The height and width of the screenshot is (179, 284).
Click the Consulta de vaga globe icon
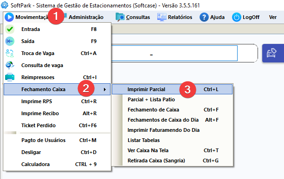tap(10, 65)
